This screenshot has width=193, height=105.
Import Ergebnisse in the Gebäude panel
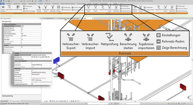tap(53, 9)
